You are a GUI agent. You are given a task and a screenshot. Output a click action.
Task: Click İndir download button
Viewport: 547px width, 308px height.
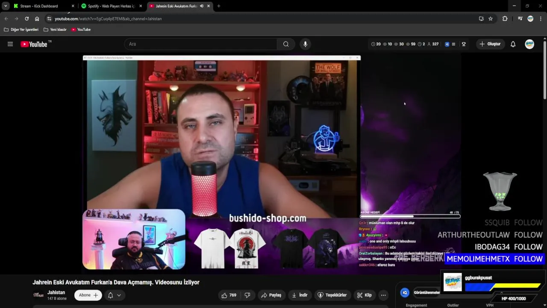point(300,295)
